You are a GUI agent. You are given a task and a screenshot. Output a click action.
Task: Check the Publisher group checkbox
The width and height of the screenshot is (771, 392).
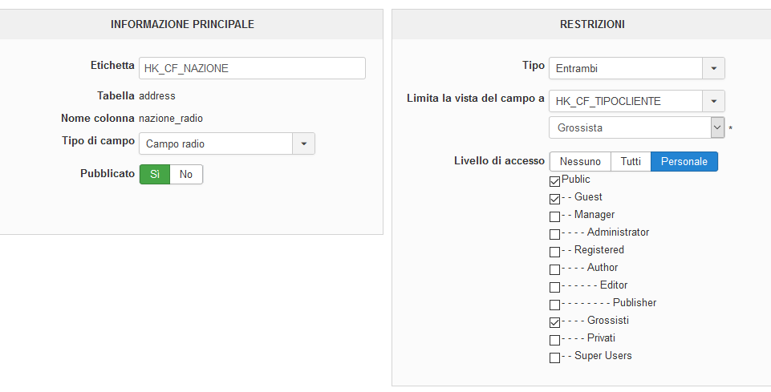tap(555, 305)
